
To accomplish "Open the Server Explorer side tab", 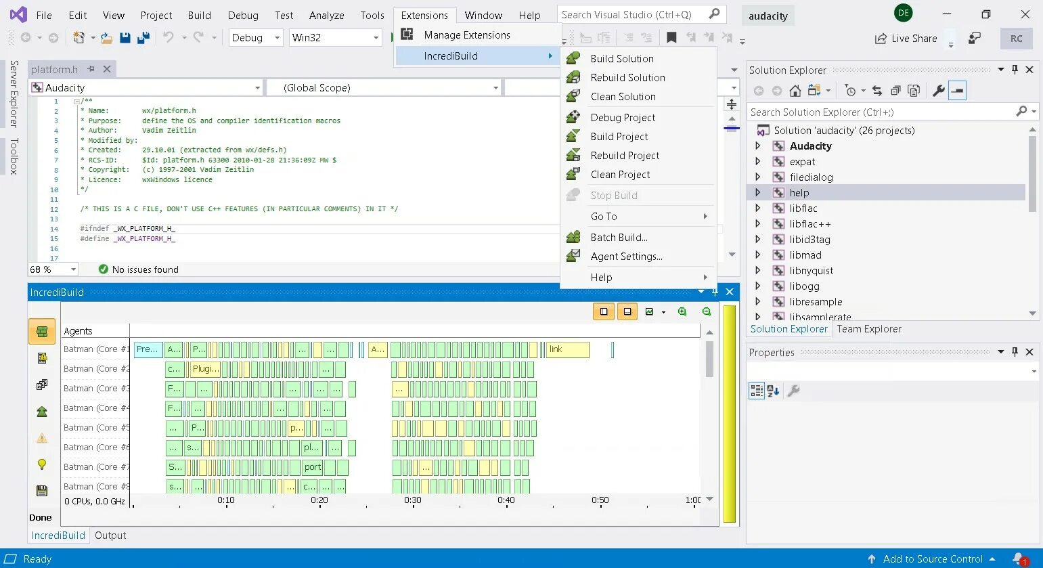I will click(14, 94).
